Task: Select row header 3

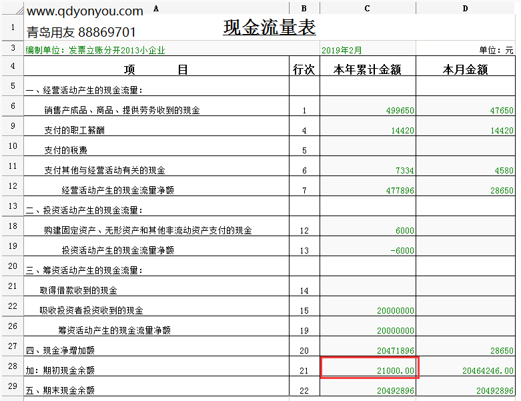Action: (13, 48)
